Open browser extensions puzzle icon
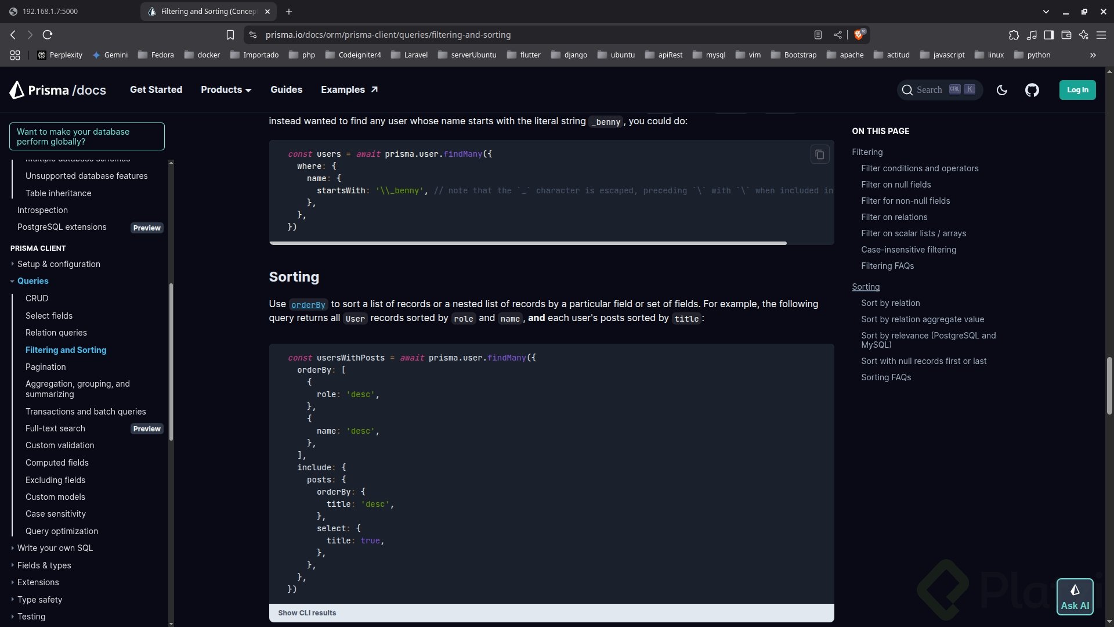The height and width of the screenshot is (627, 1114). [1014, 35]
